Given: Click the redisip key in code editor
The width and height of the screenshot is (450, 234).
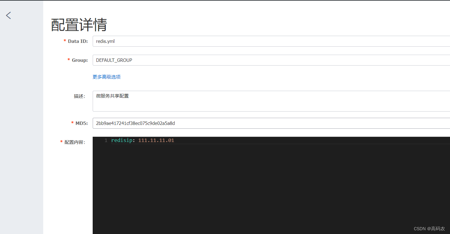Looking at the screenshot, I should 122,140.
